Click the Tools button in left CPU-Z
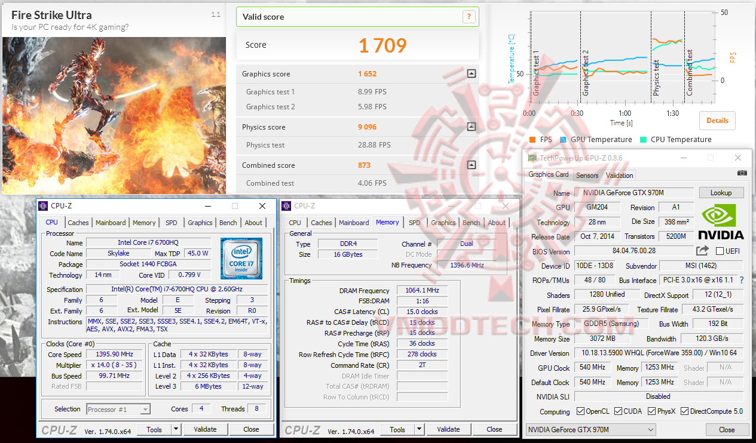756x443 pixels. [154, 429]
